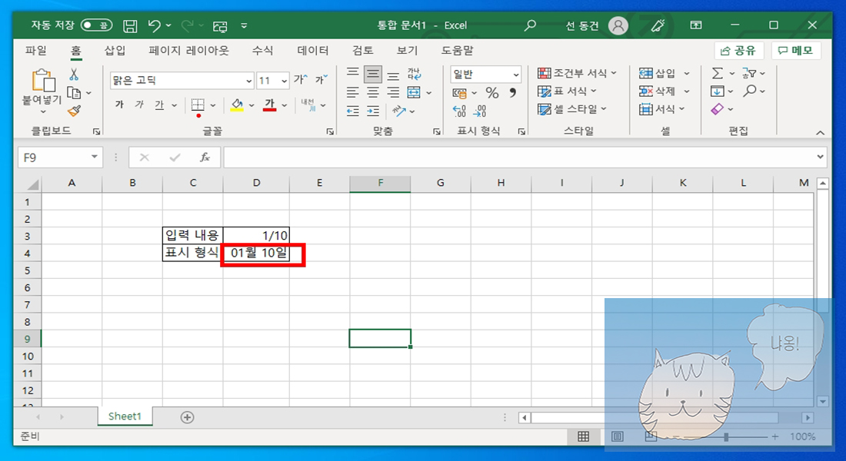Click the Redo arrow icon
Viewport: 846px width, 461px height.
point(187,25)
